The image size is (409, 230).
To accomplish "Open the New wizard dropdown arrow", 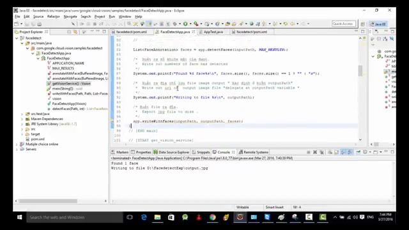I will pyautogui.click(x=21, y=24).
